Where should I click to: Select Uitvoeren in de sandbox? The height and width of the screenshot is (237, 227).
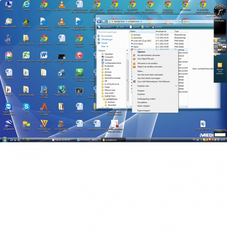pyautogui.click(x=148, y=63)
